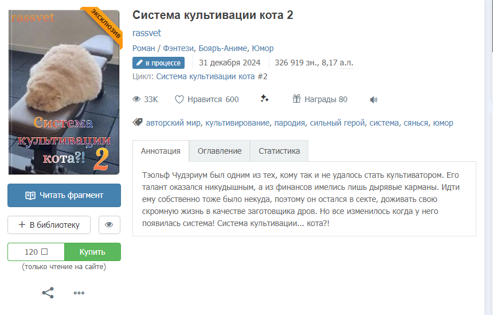
Task: Click the green Купить button
Action: tap(92, 252)
